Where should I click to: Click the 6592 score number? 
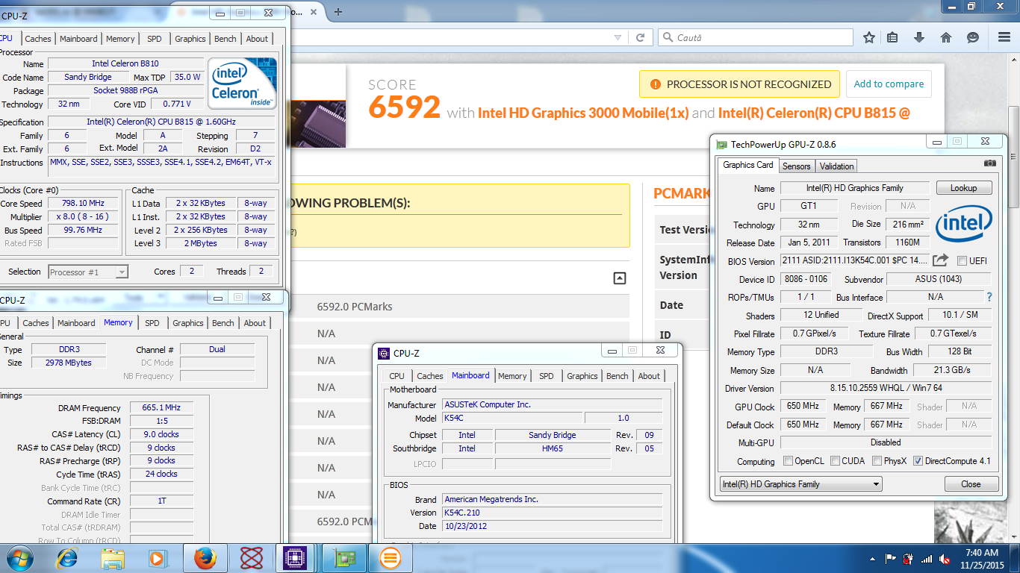pos(404,109)
